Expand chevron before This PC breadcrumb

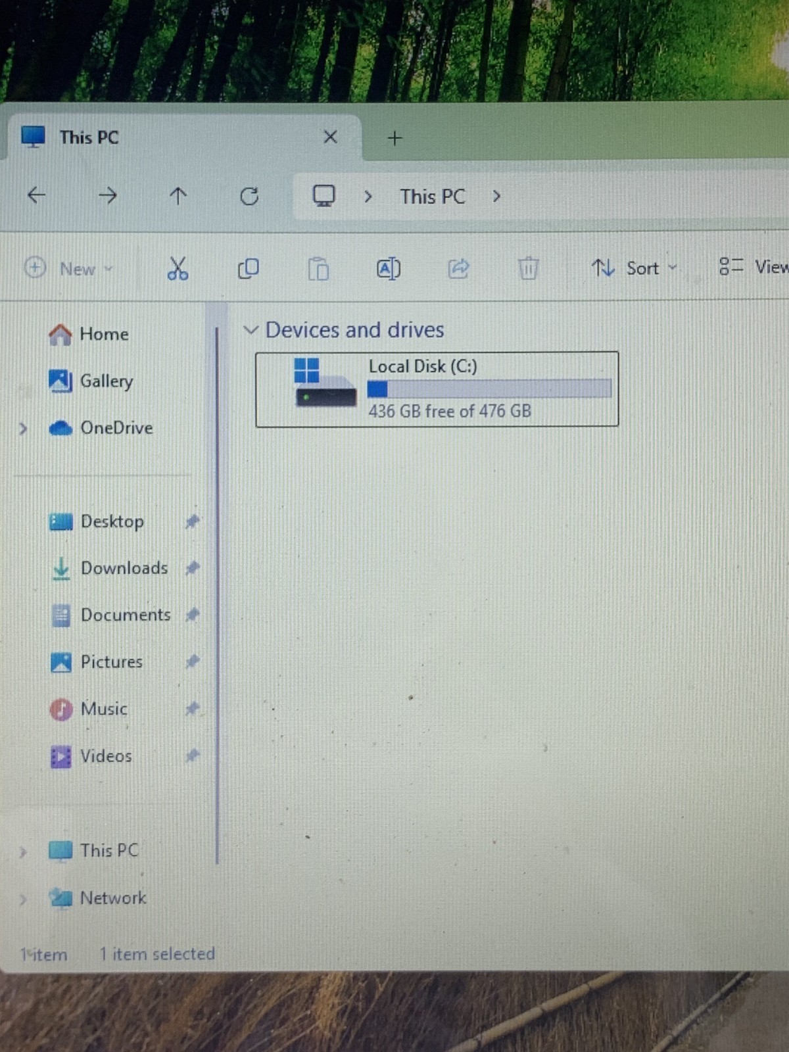pyautogui.click(x=368, y=197)
